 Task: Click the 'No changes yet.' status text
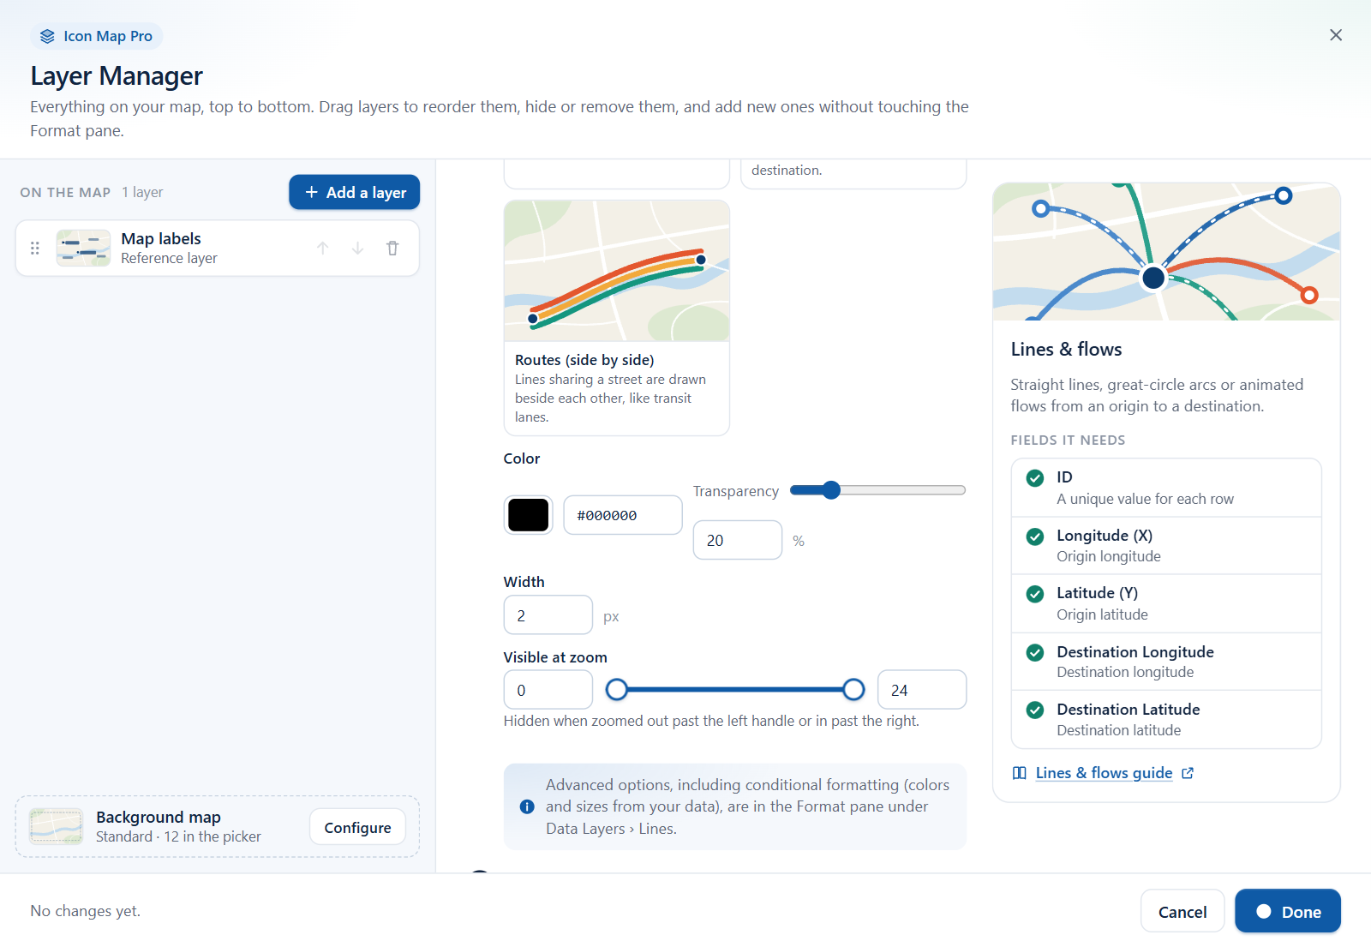coord(86,911)
